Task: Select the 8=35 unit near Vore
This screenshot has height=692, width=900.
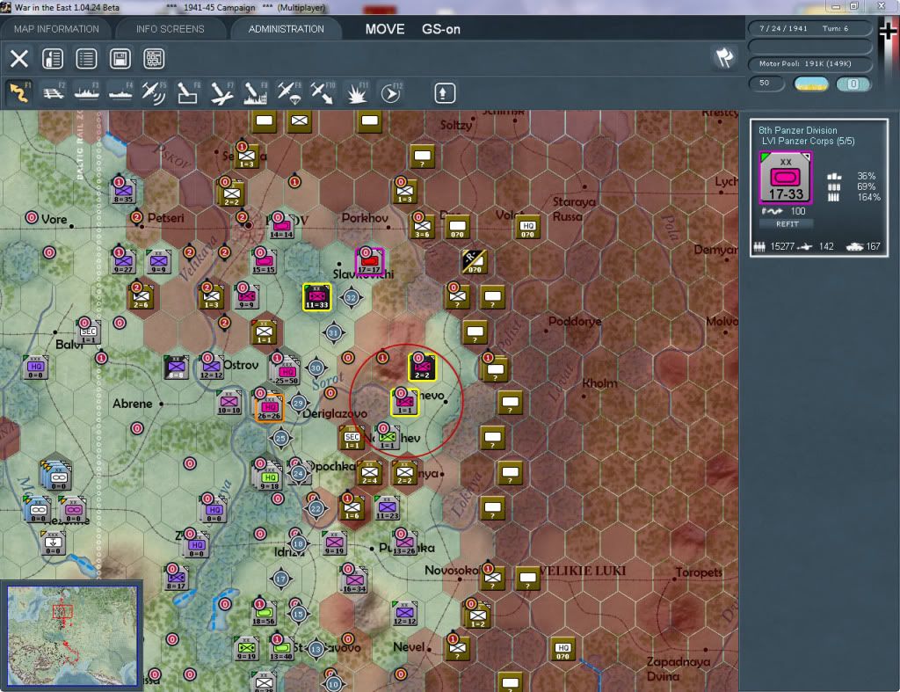Action: click(x=123, y=191)
